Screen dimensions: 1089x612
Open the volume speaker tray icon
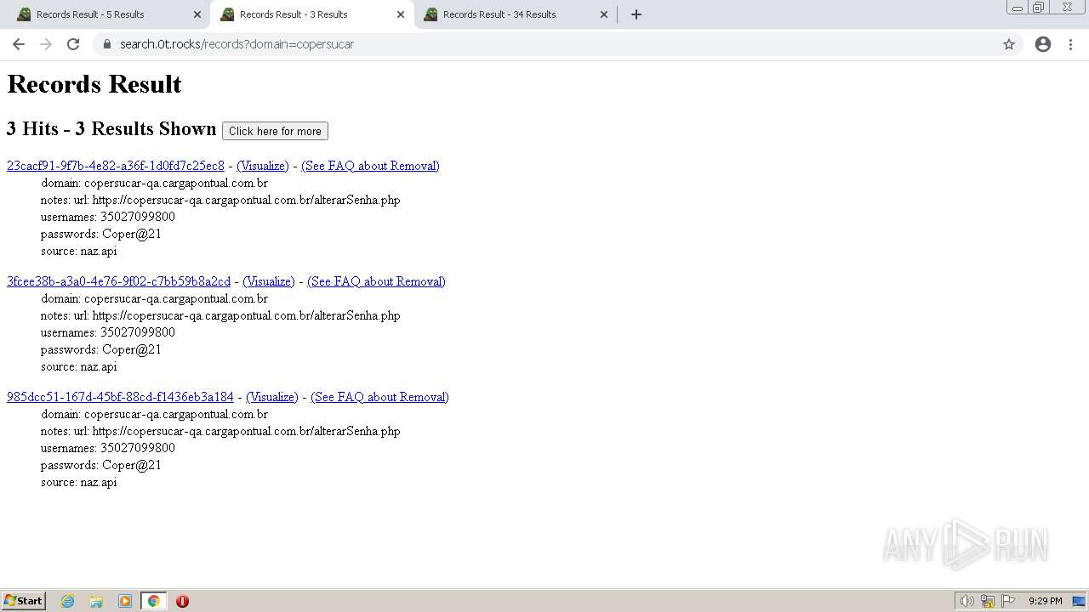(x=966, y=601)
